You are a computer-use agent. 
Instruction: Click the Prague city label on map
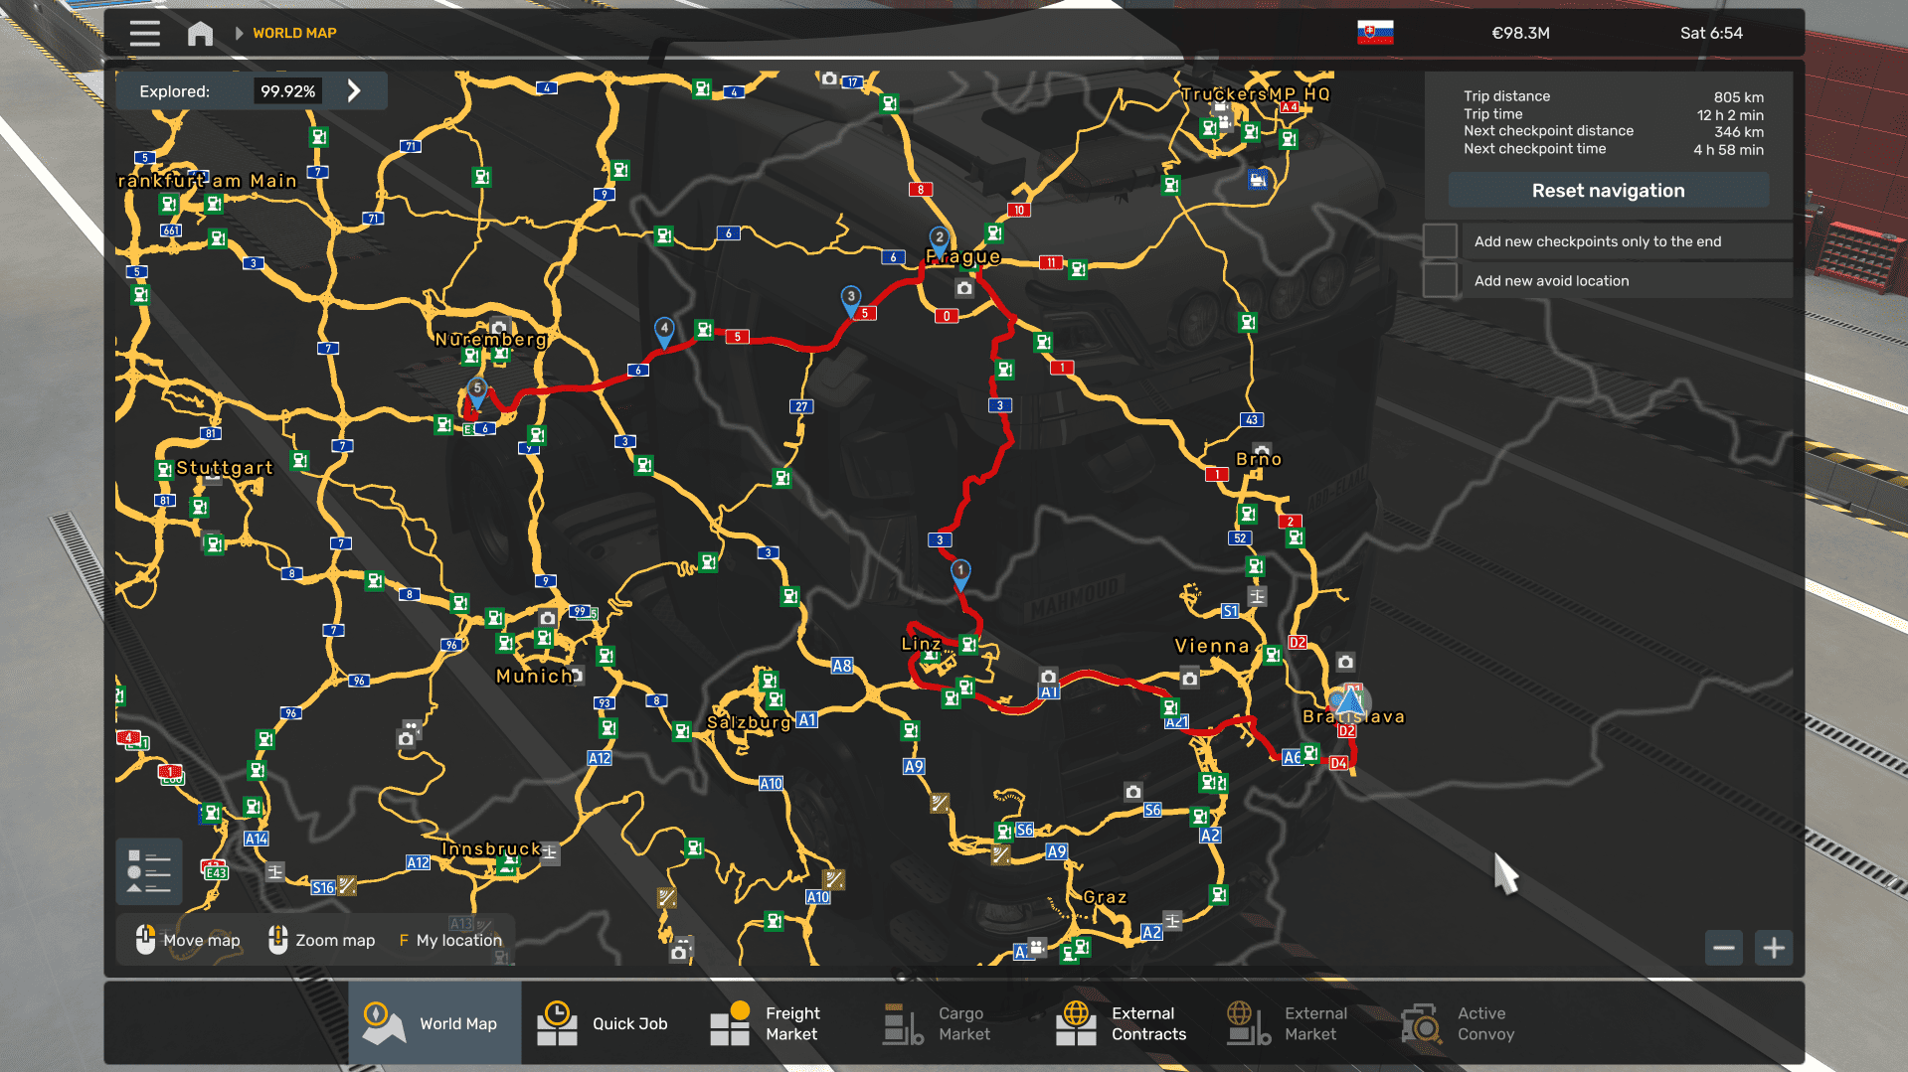click(963, 257)
